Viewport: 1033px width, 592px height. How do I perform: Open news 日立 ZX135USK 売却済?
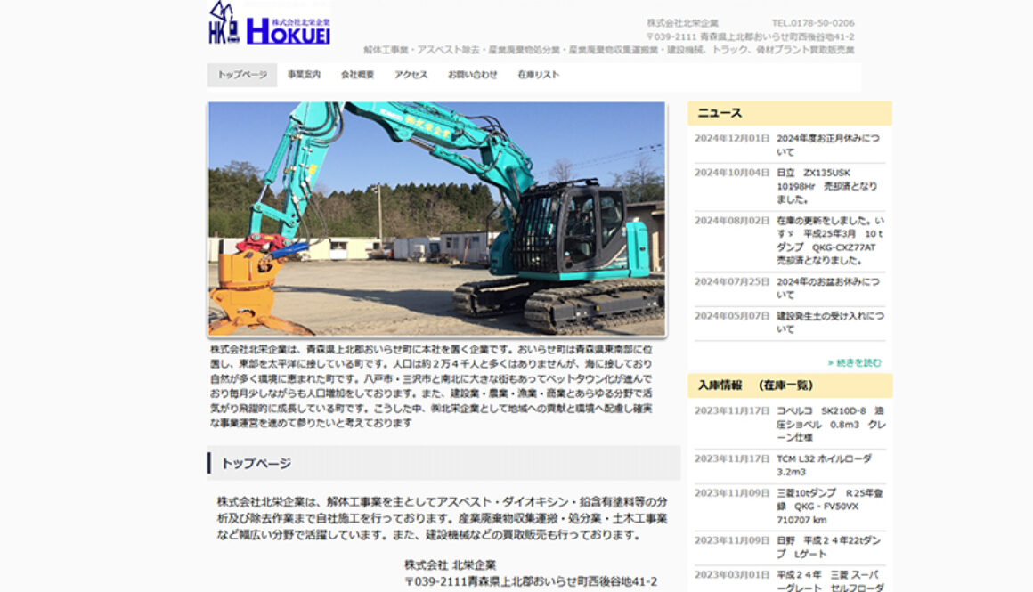[x=826, y=186]
